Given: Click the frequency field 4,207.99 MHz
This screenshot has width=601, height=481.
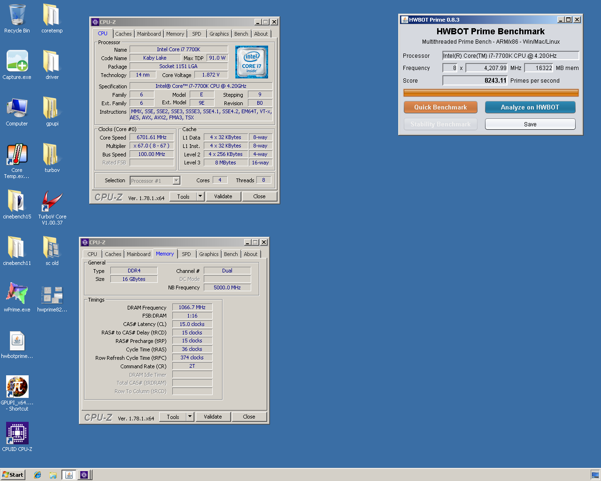Looking at the screenshot, I should click(486, 68).
